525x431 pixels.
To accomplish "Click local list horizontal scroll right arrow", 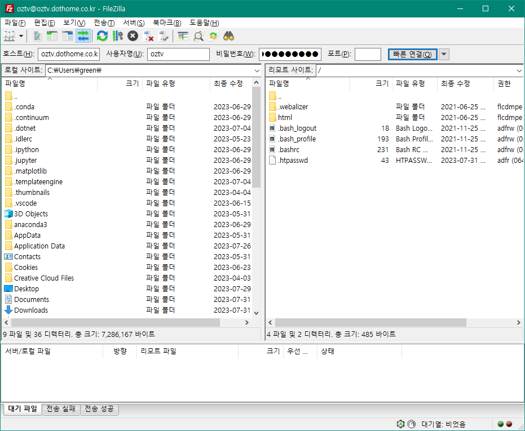I will click(x=247, y=323).
